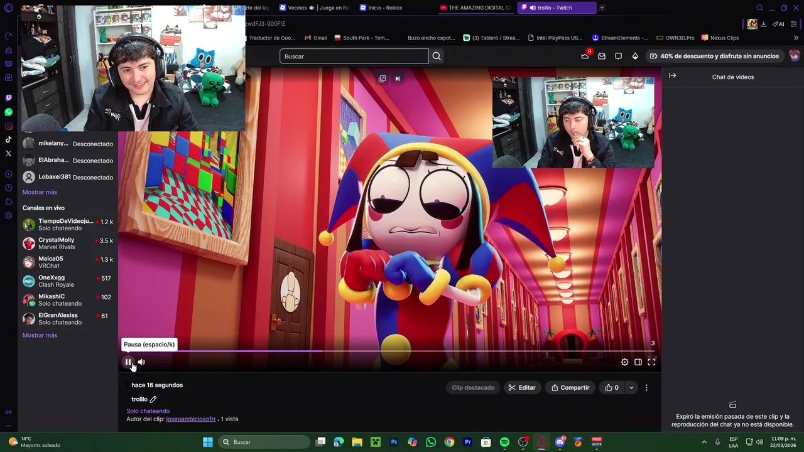Open the Twitch user avatar menu
Screen dimensions: 804x452
click(795, 56)
